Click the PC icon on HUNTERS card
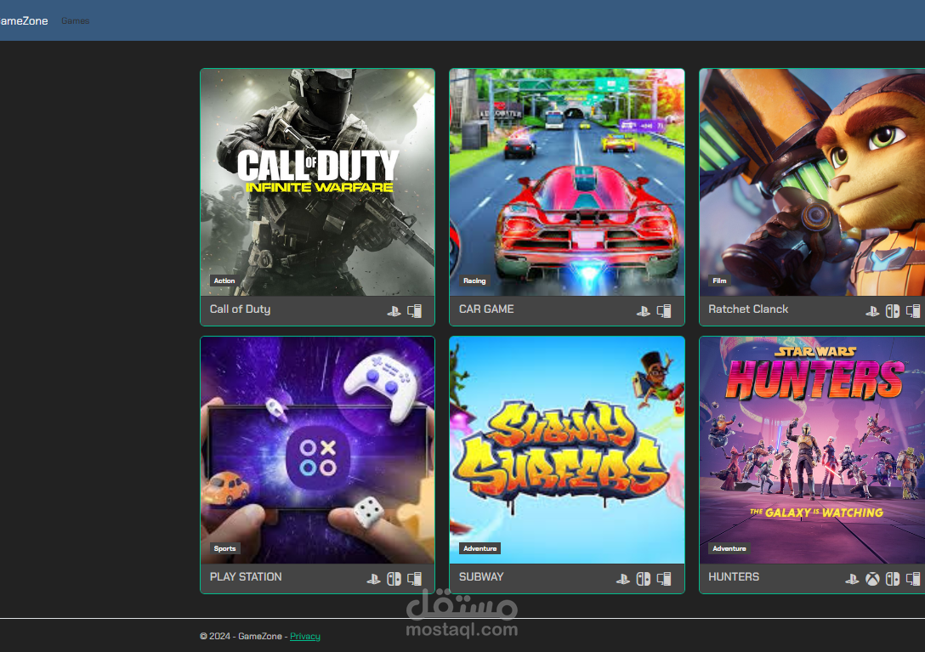The width and height of the screenshot is (925, 652). click(913, 579)
